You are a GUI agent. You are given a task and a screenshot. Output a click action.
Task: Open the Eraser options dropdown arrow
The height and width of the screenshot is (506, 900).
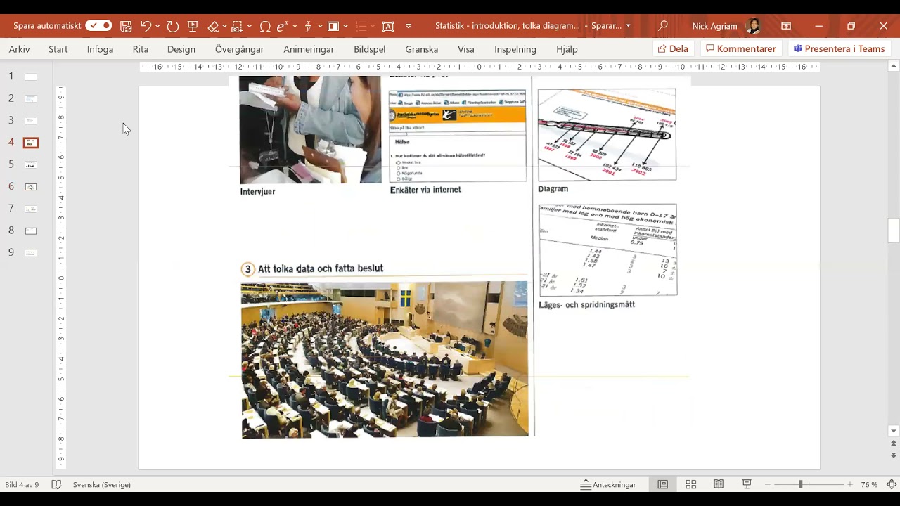click(224, 26)
